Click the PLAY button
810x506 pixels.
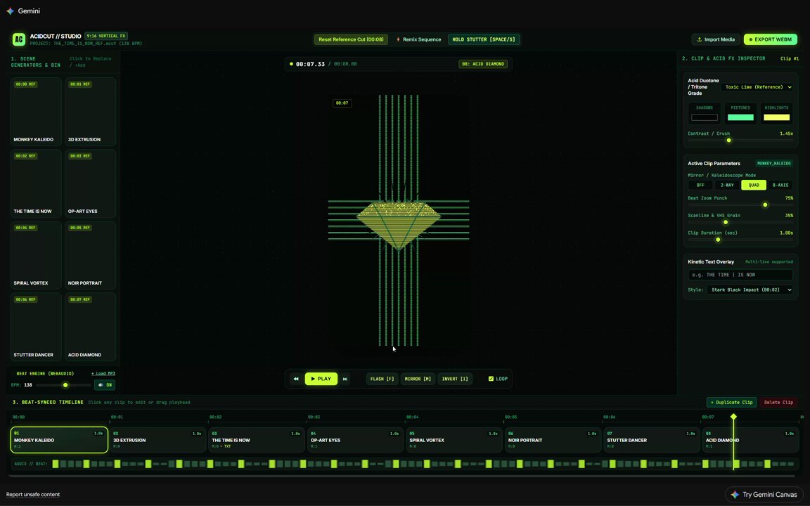[x=321, y=379]
